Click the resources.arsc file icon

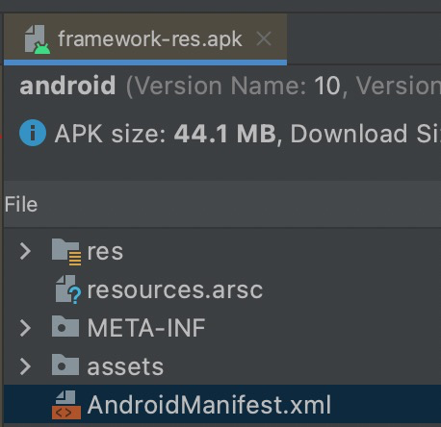pyautogui.click(x=67, y=289)
